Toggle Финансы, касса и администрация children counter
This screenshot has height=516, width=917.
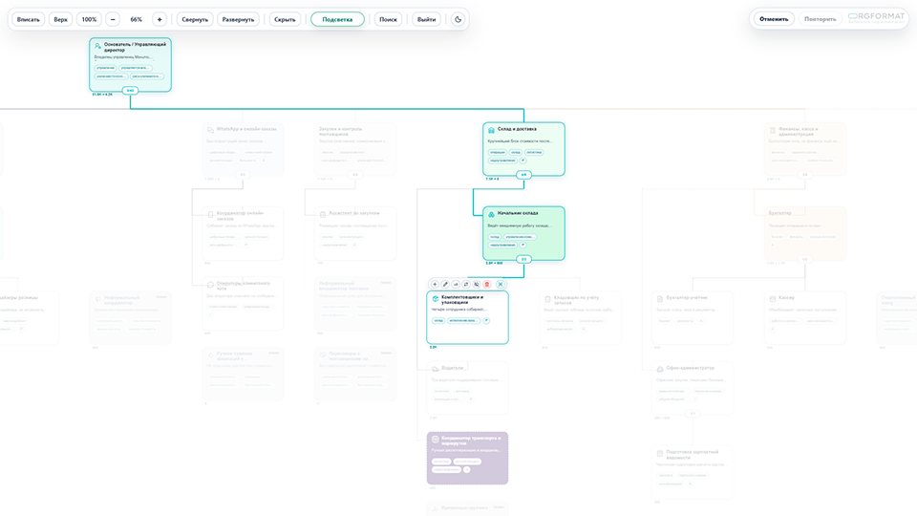[804, 175]
